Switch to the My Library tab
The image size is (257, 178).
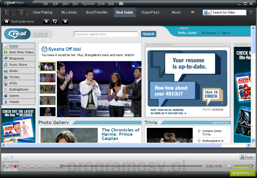[69, 12]
